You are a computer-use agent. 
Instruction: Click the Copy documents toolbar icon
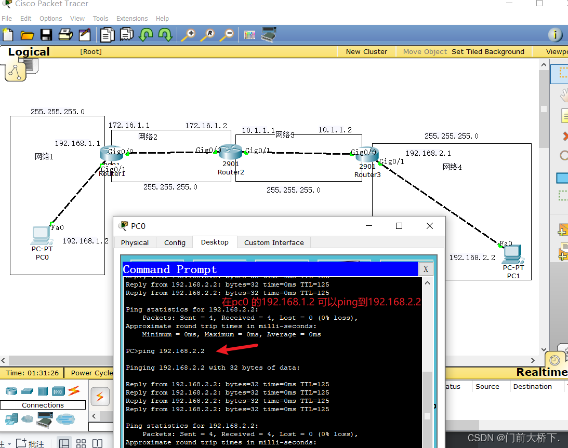coord(107,35)
